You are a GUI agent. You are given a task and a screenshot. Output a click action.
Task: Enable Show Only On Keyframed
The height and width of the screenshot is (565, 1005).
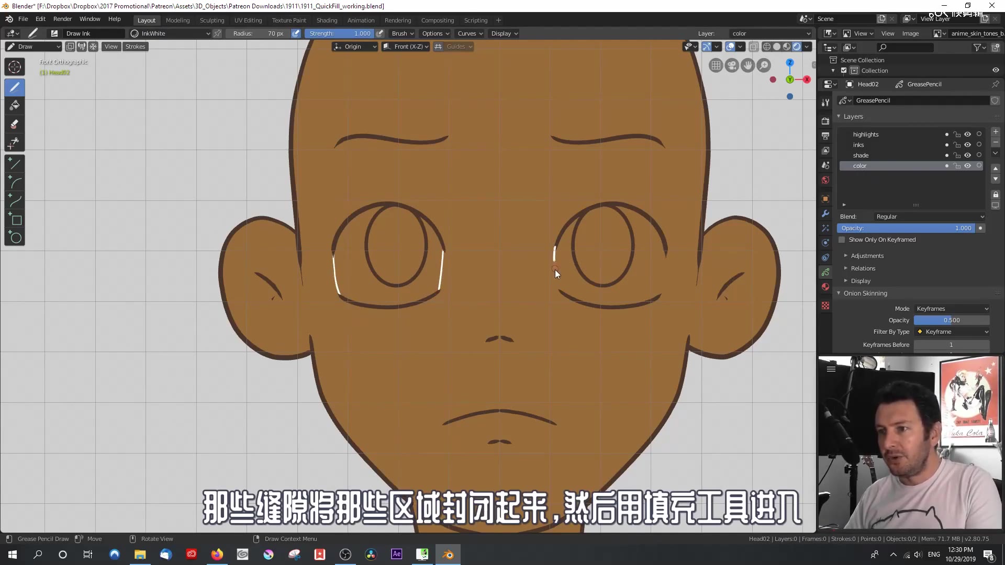[x=842, y=239]
